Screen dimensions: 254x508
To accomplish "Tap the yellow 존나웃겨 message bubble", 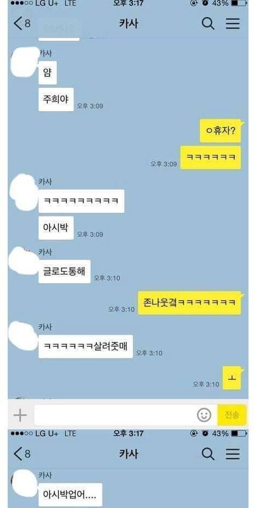I will click(x=190, y=302).
